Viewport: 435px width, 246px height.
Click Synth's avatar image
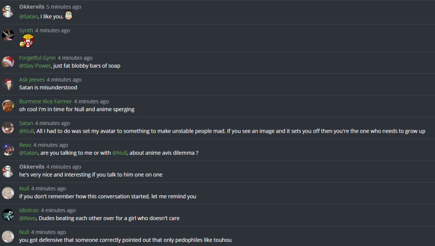click(8, 34)
